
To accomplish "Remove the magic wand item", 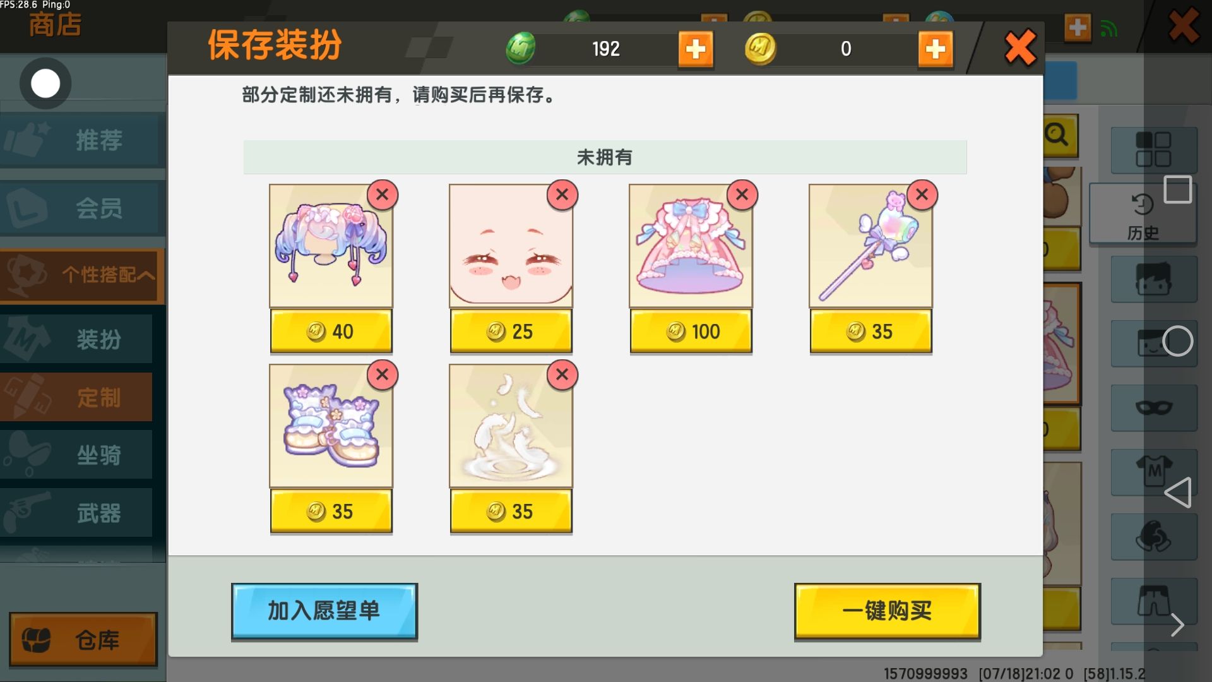I will pos(922,194).
